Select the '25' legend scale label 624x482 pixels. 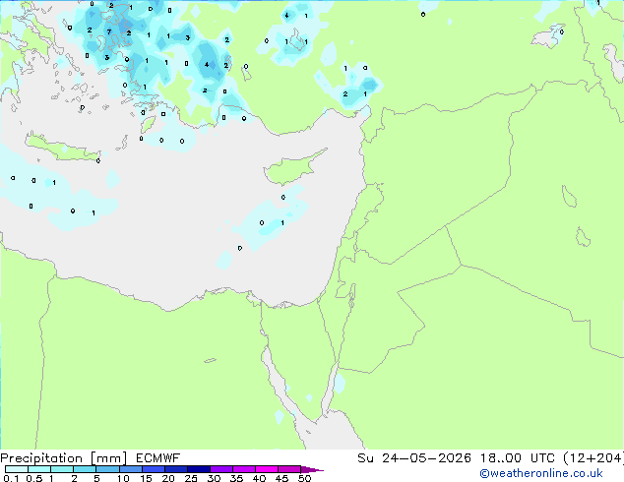191,478
